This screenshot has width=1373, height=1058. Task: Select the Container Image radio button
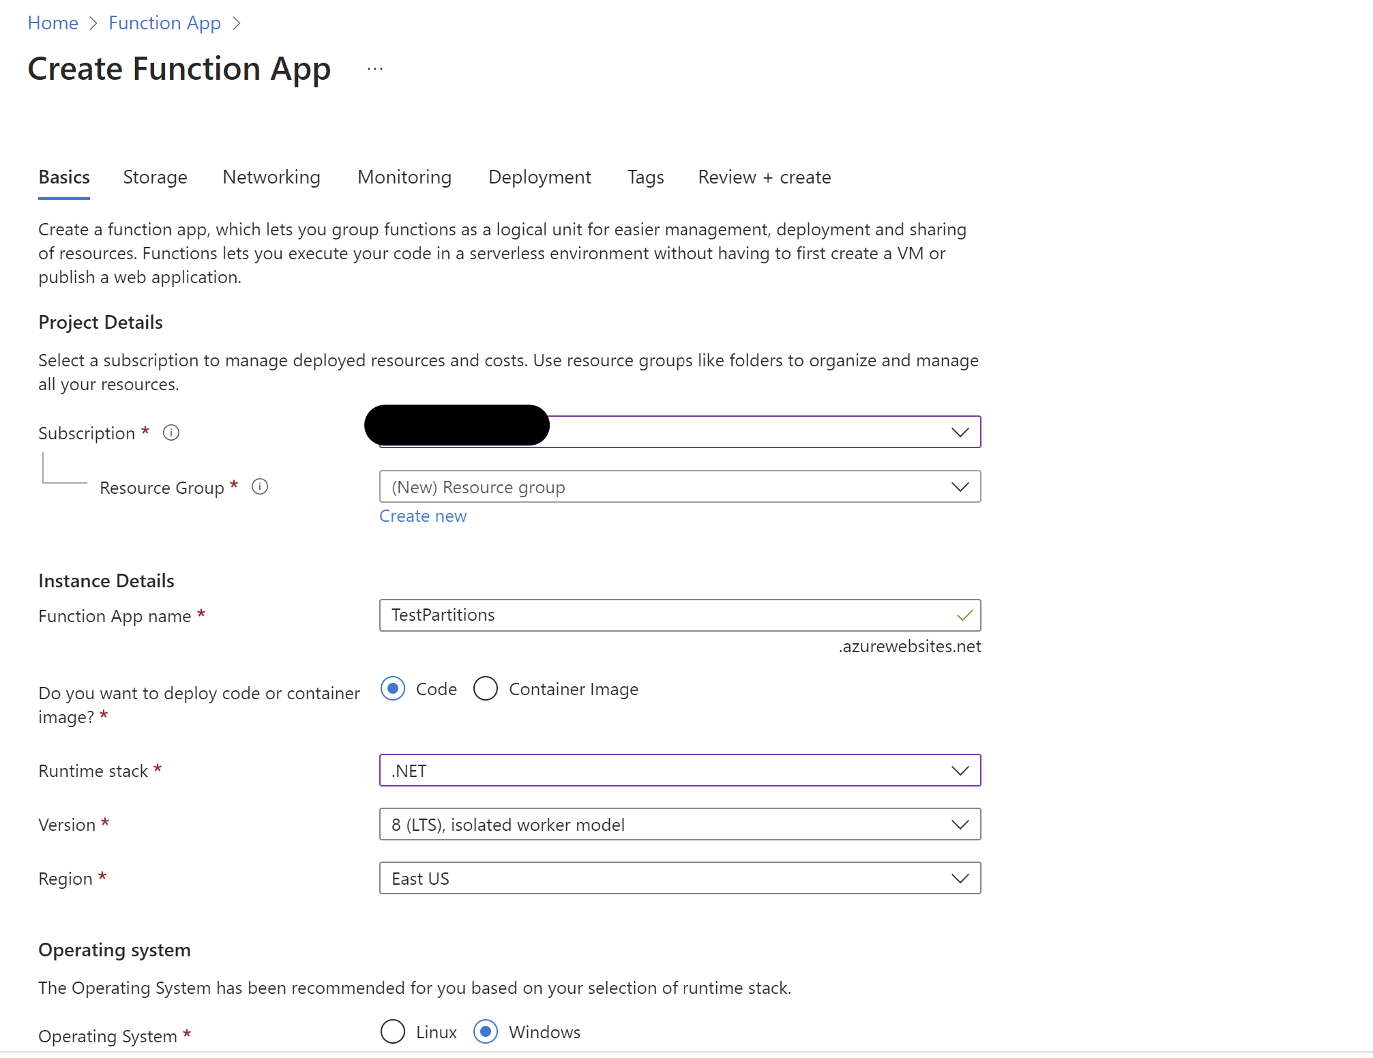tap(486, 688)
